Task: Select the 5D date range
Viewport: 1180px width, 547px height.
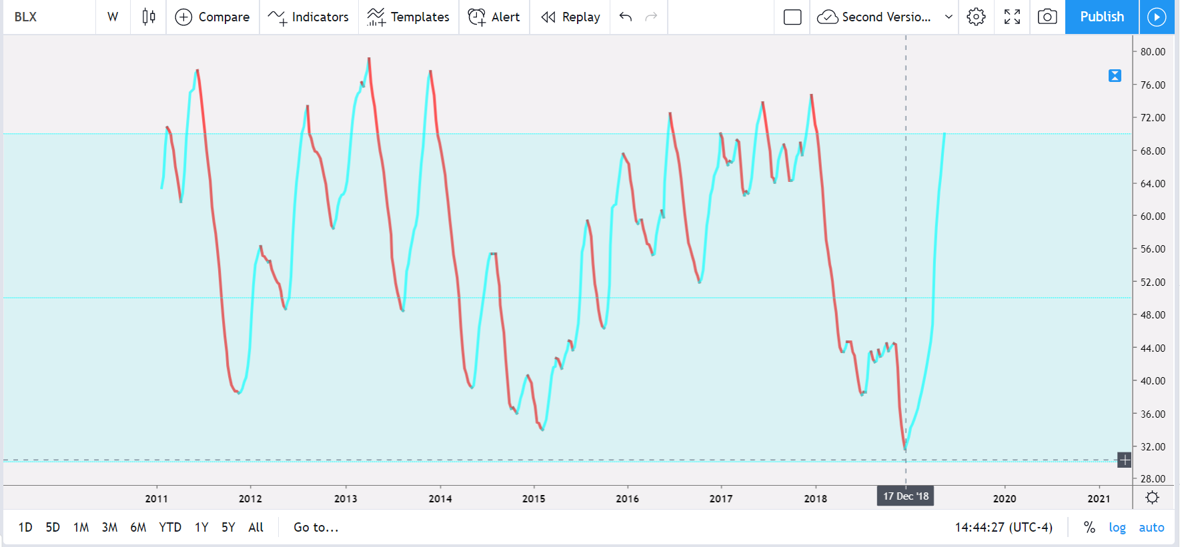Action: 53,528
